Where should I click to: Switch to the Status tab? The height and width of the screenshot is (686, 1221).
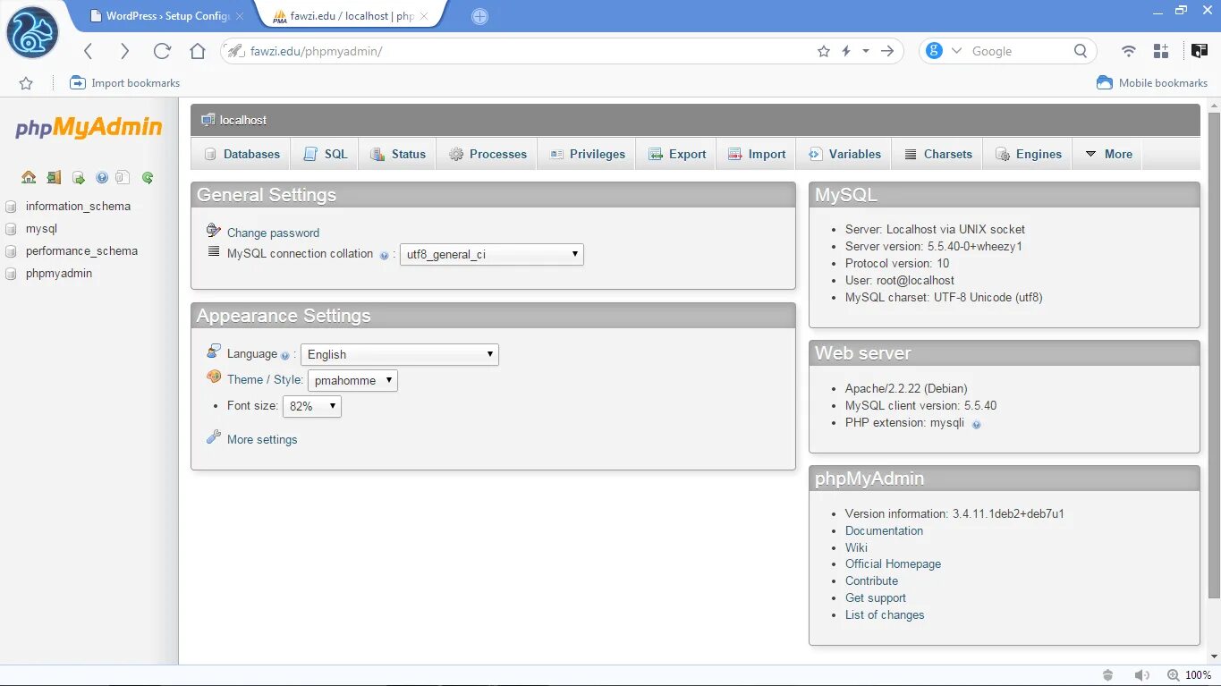coord(398,154)
